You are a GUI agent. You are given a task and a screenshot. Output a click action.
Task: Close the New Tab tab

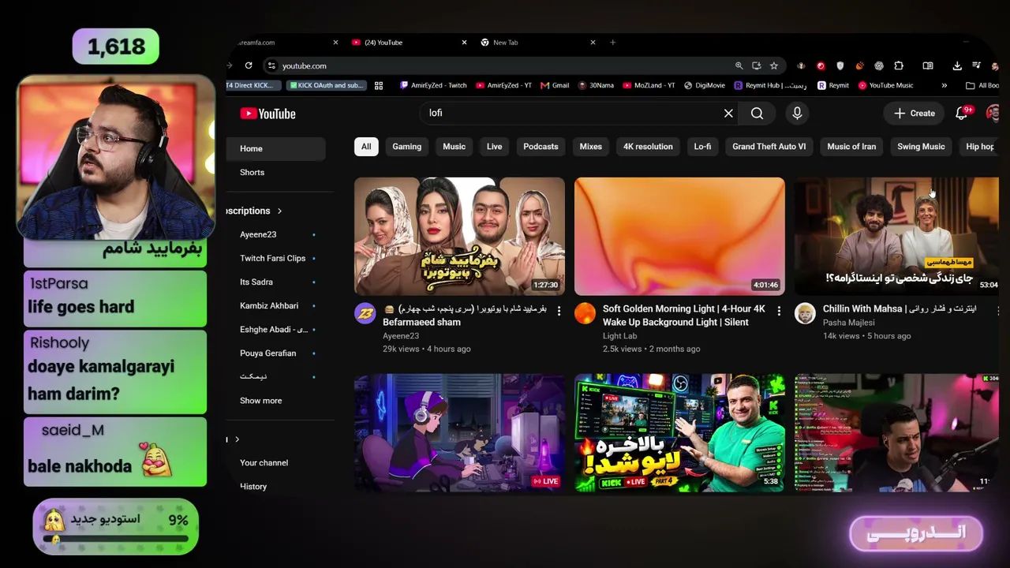pos(593,43)
